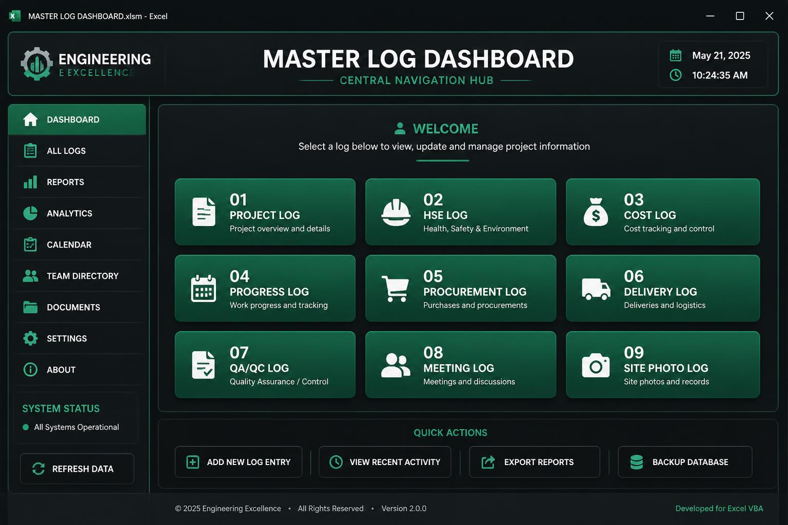Click All Systems Operational status text

76,427
